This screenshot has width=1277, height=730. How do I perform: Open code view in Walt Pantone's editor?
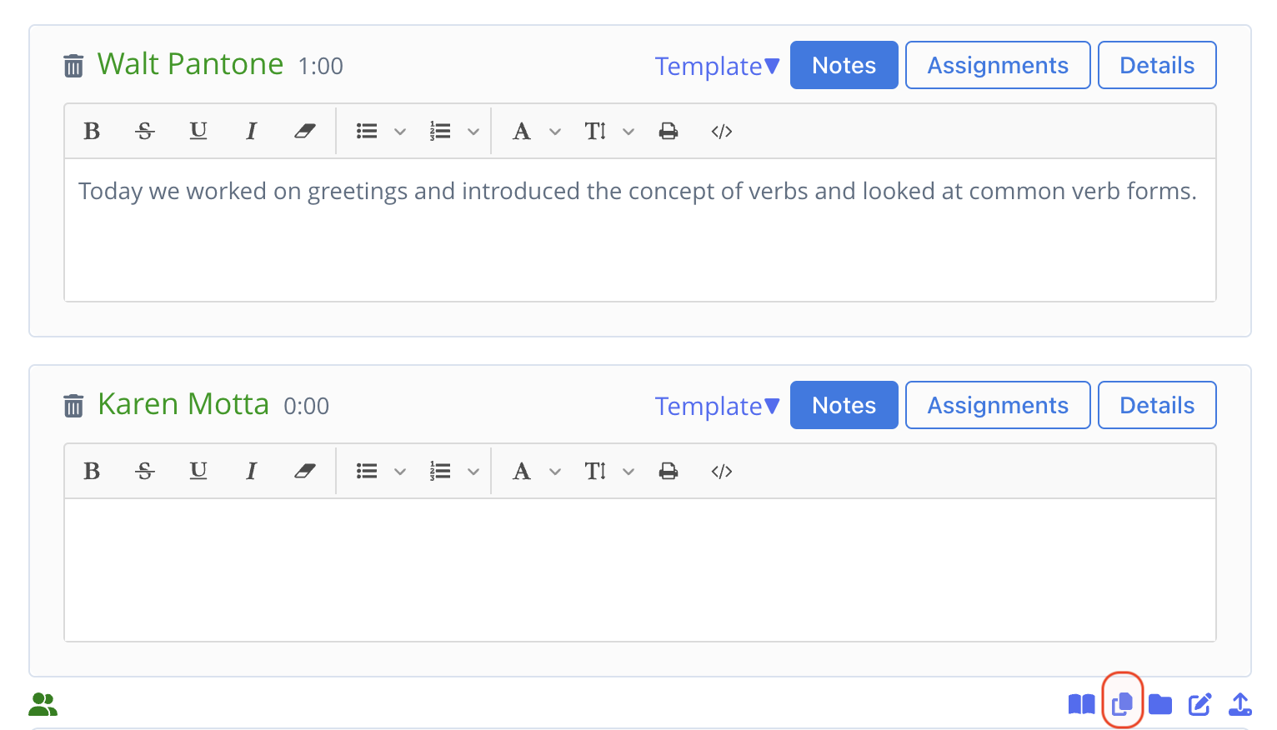[x=722, y=131]
